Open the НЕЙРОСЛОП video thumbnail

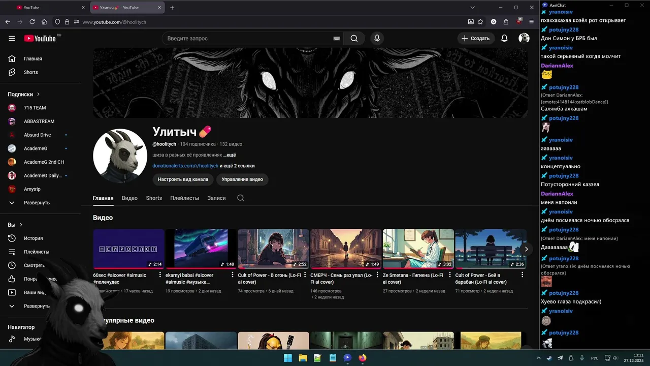coord(128,249)
